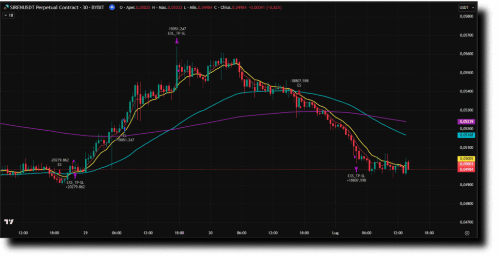Click the EXS_TP-SL +18807.598 marker arrow
This screenshot has height=256, width=499.
[x=356, y=169]
